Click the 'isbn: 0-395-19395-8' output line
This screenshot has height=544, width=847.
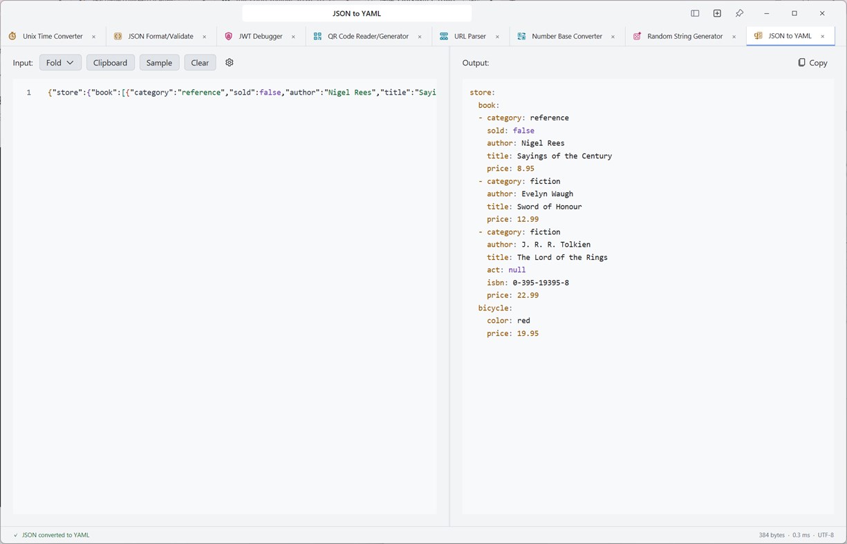(528, 283)
